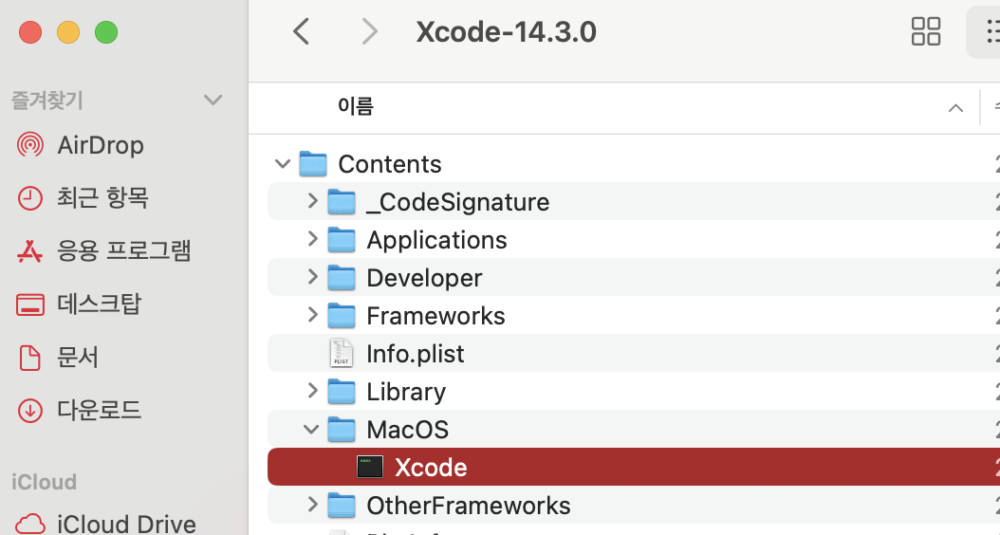The image size is (1000, 535).
Task: Expand the Applications folder
Action: click(x=312, y=238)
